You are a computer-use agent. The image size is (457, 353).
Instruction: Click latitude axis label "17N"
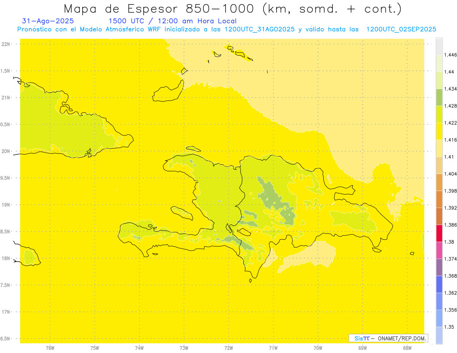(x=6, y=312)
